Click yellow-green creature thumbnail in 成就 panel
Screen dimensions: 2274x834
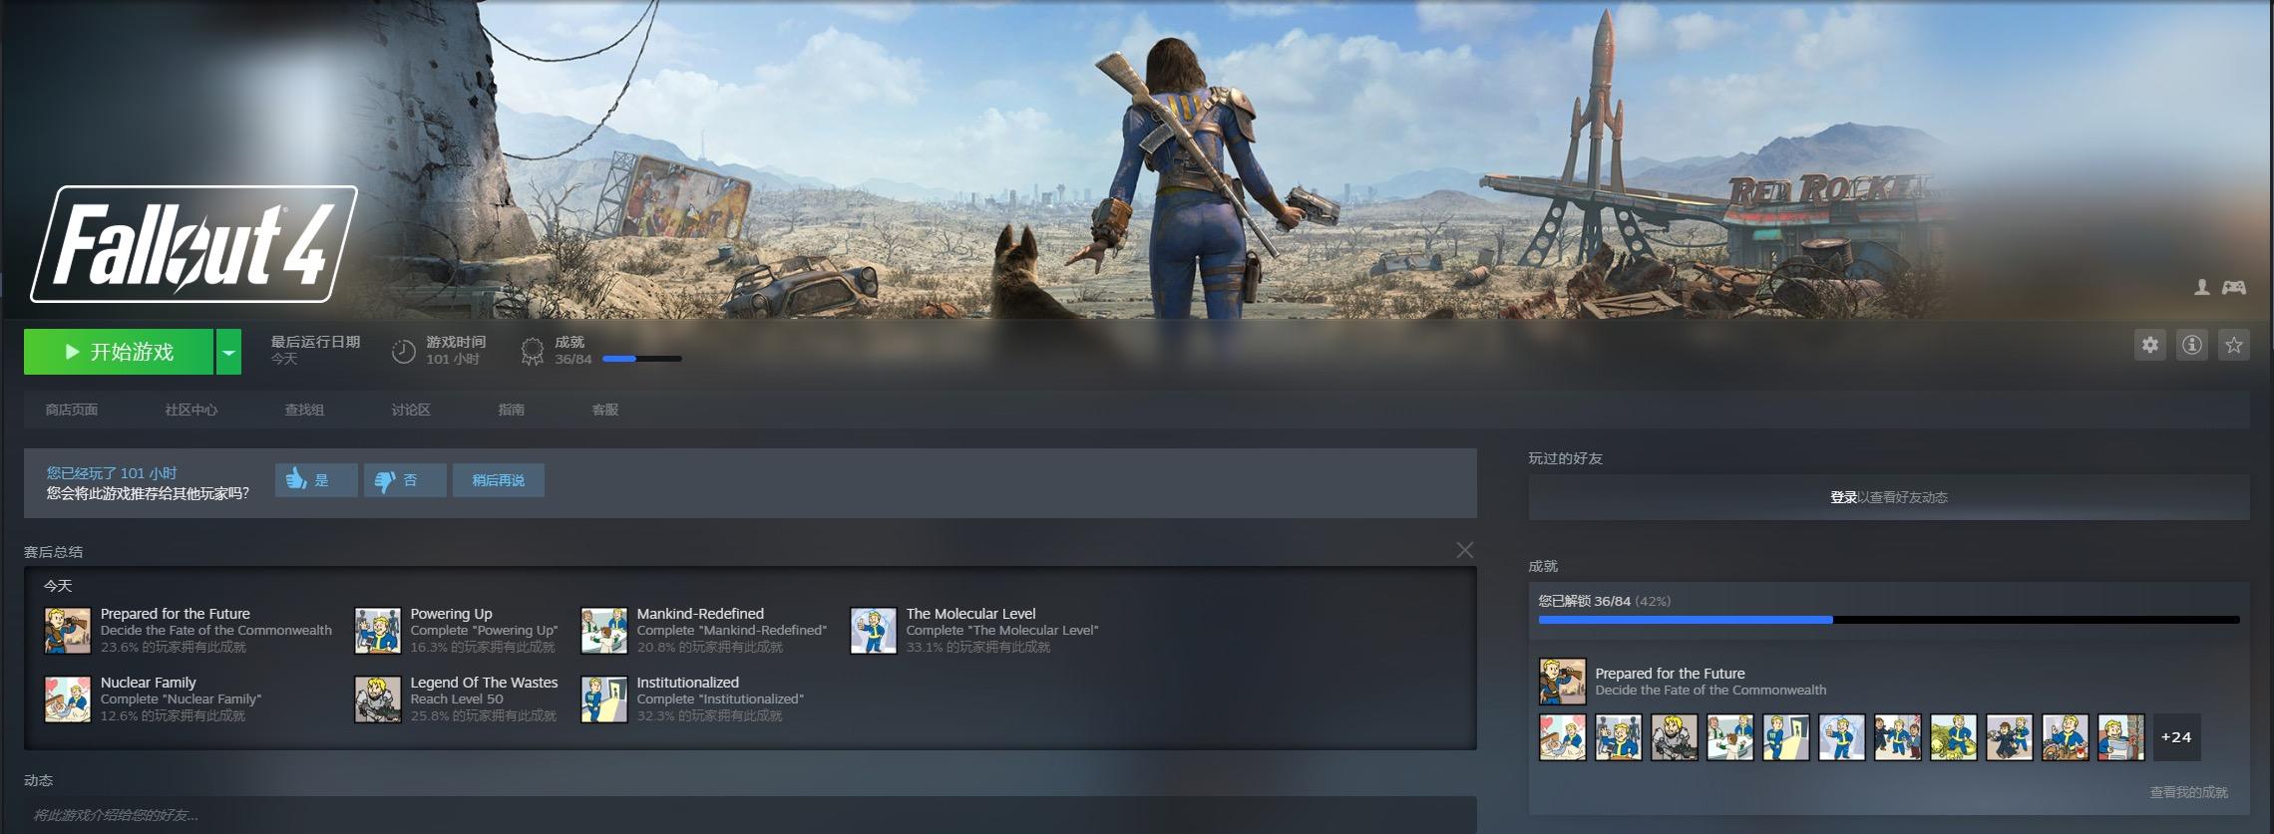(1954, 737)
